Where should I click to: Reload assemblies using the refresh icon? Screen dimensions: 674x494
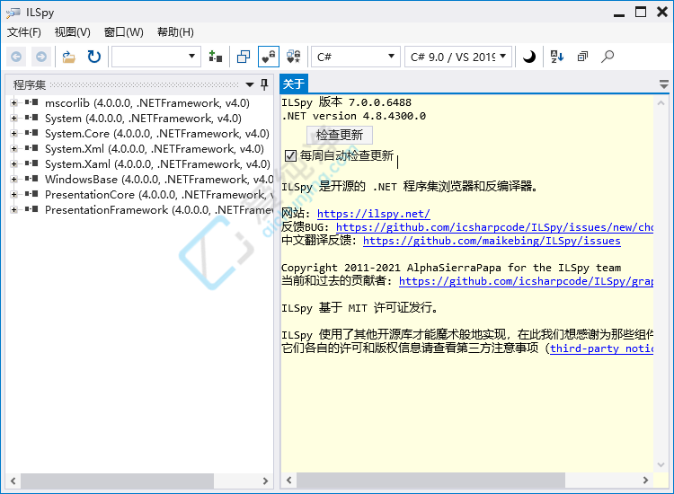point(93,57)
